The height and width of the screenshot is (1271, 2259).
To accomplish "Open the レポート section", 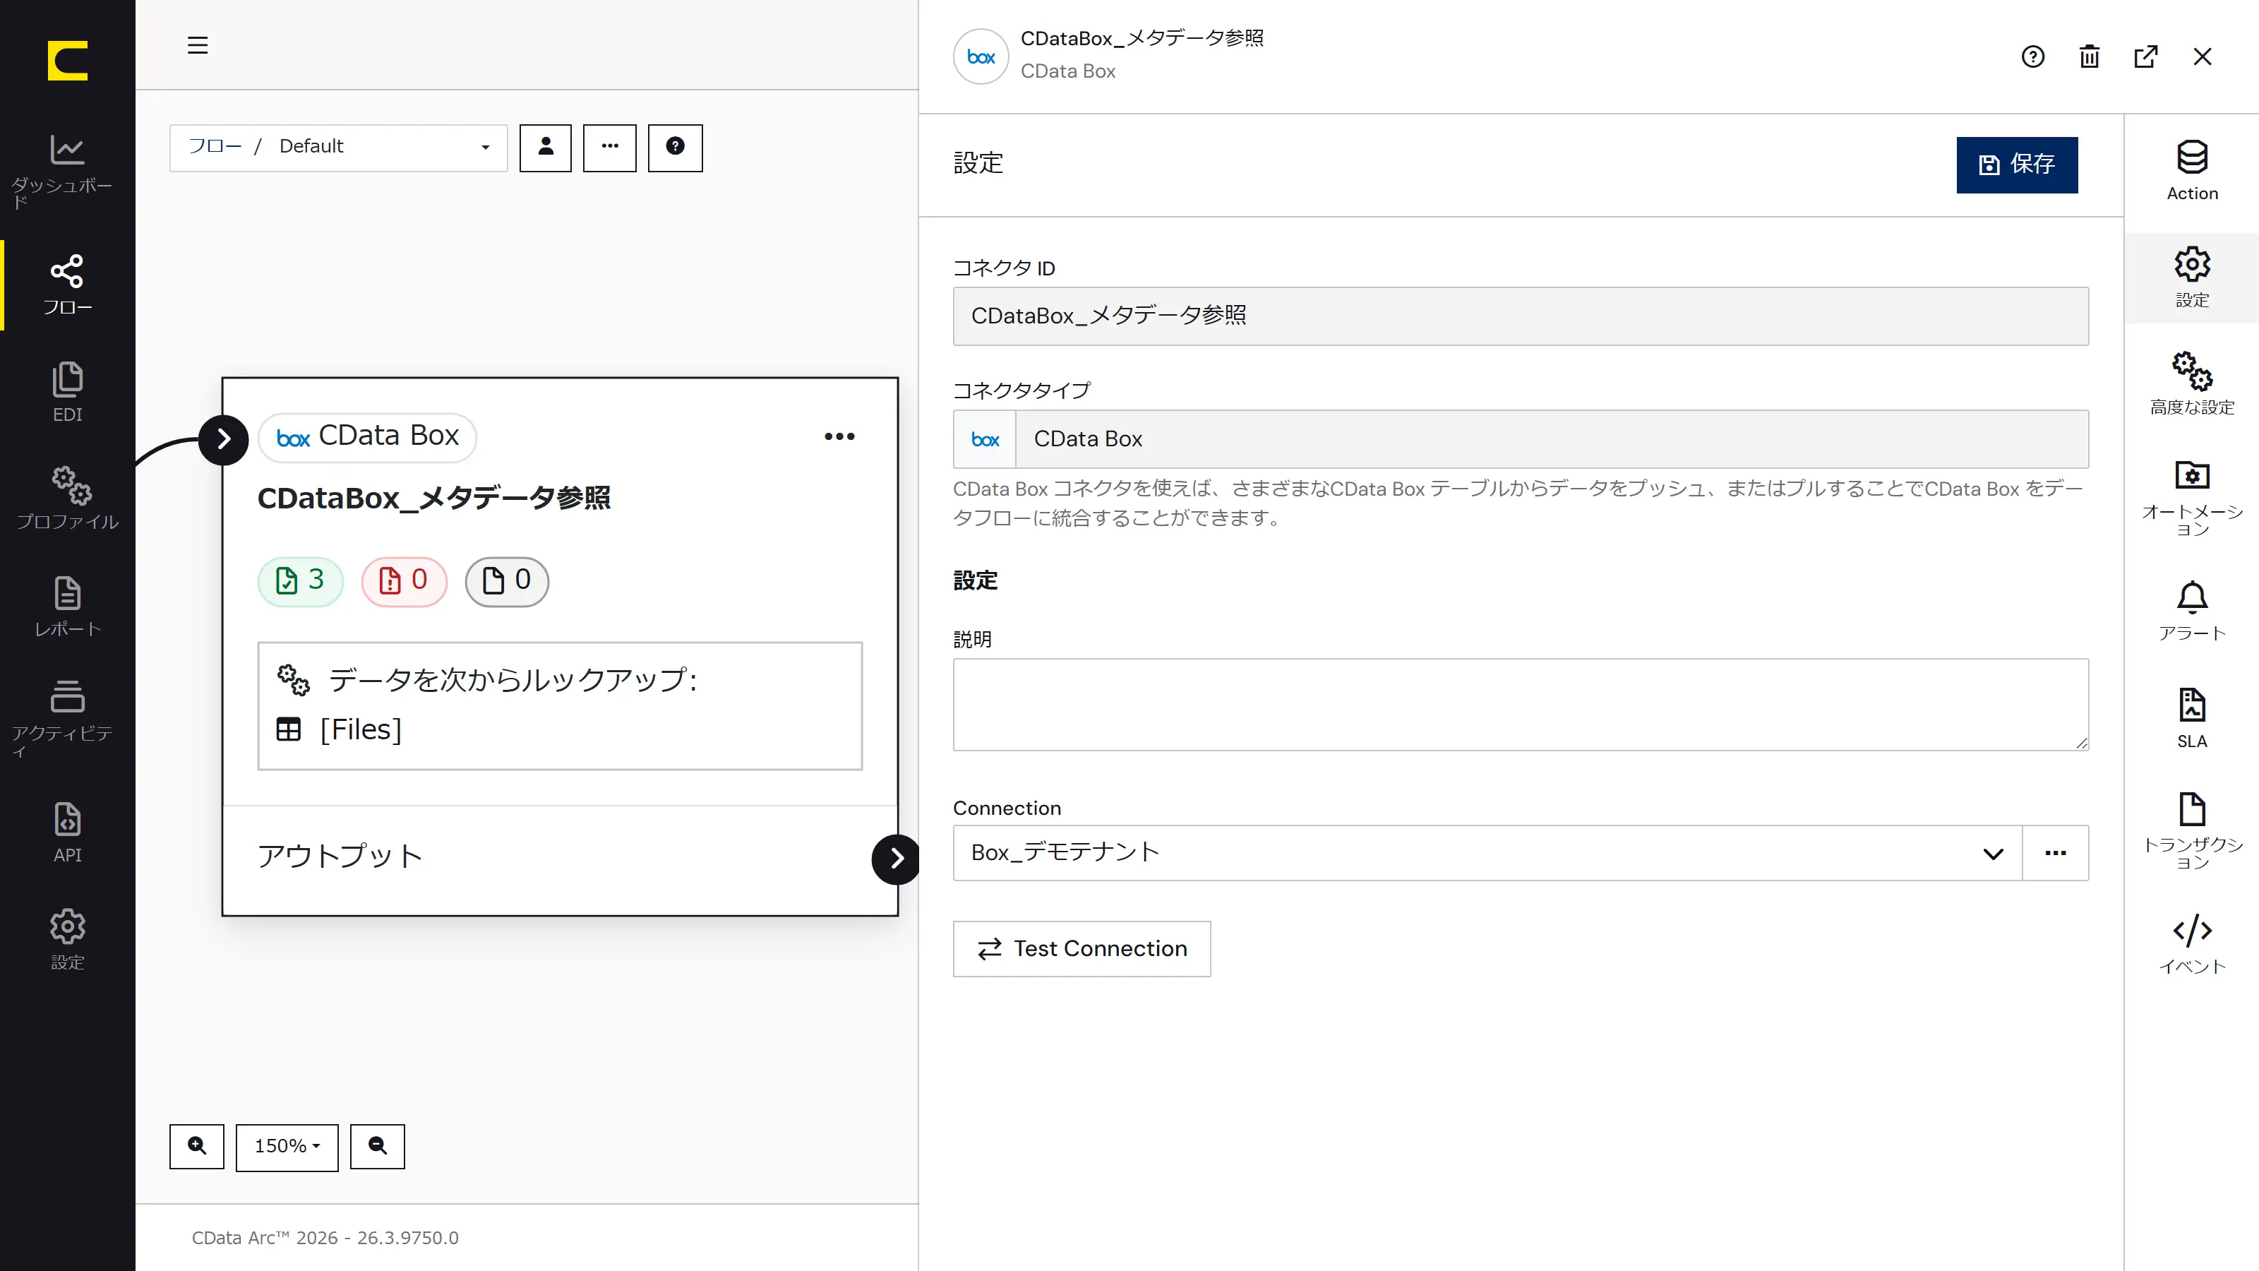I will (68, 606).
